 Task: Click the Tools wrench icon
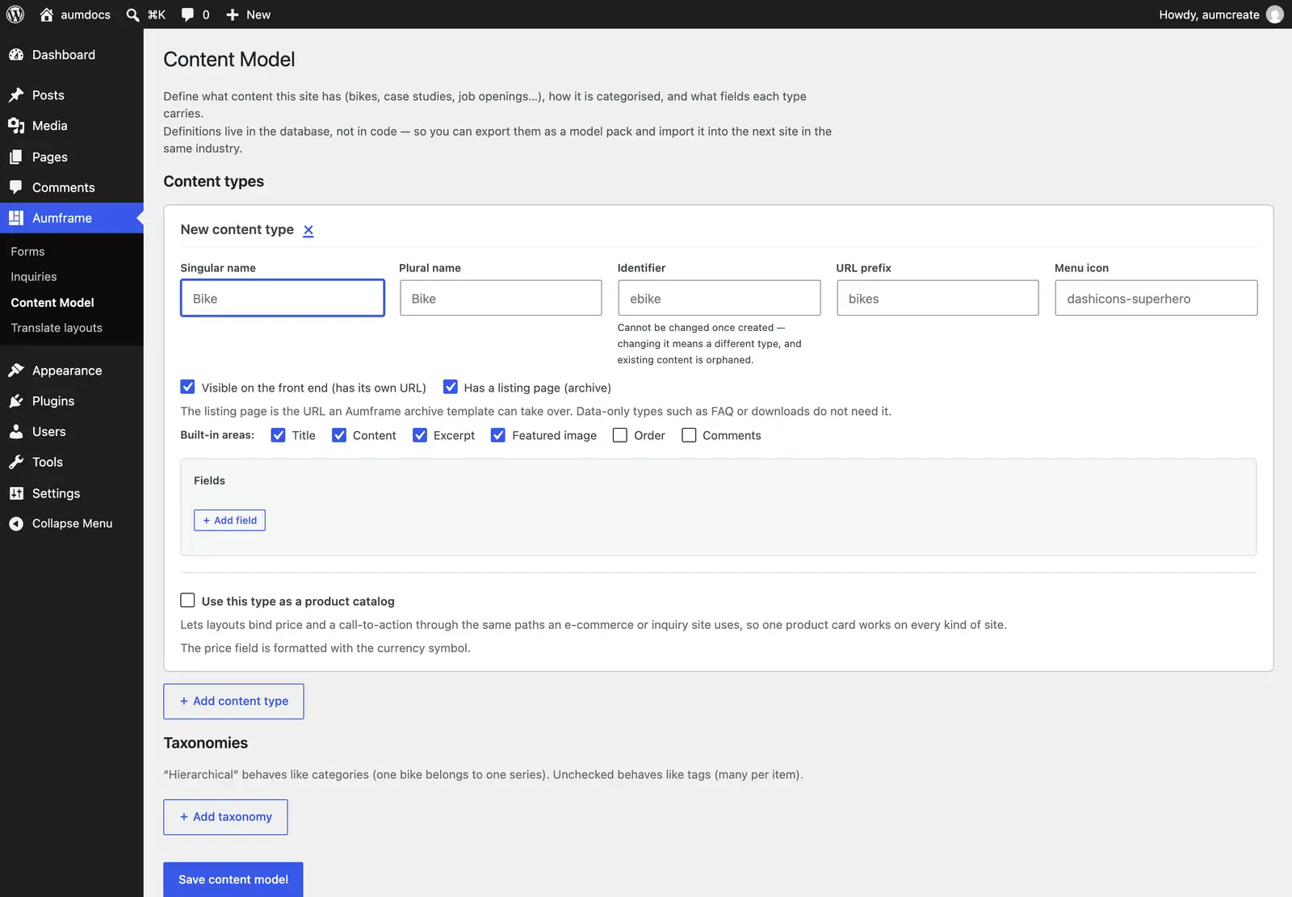point(16,463)
